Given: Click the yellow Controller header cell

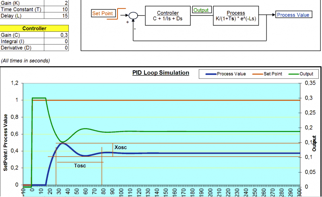Looking at the screenshot, I should (34, 28).
